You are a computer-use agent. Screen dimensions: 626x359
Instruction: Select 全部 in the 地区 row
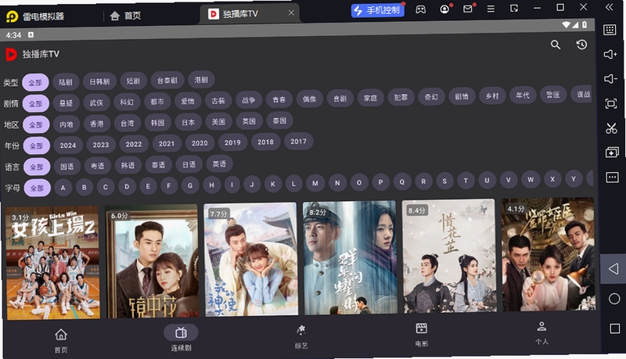(x=36, y=124)
